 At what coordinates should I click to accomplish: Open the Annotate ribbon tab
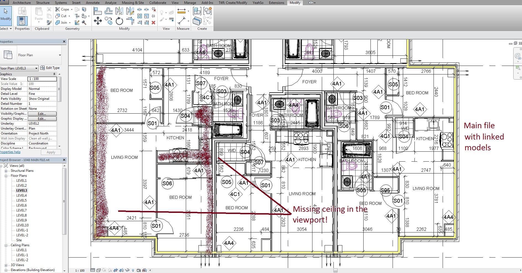click(93, 3)
